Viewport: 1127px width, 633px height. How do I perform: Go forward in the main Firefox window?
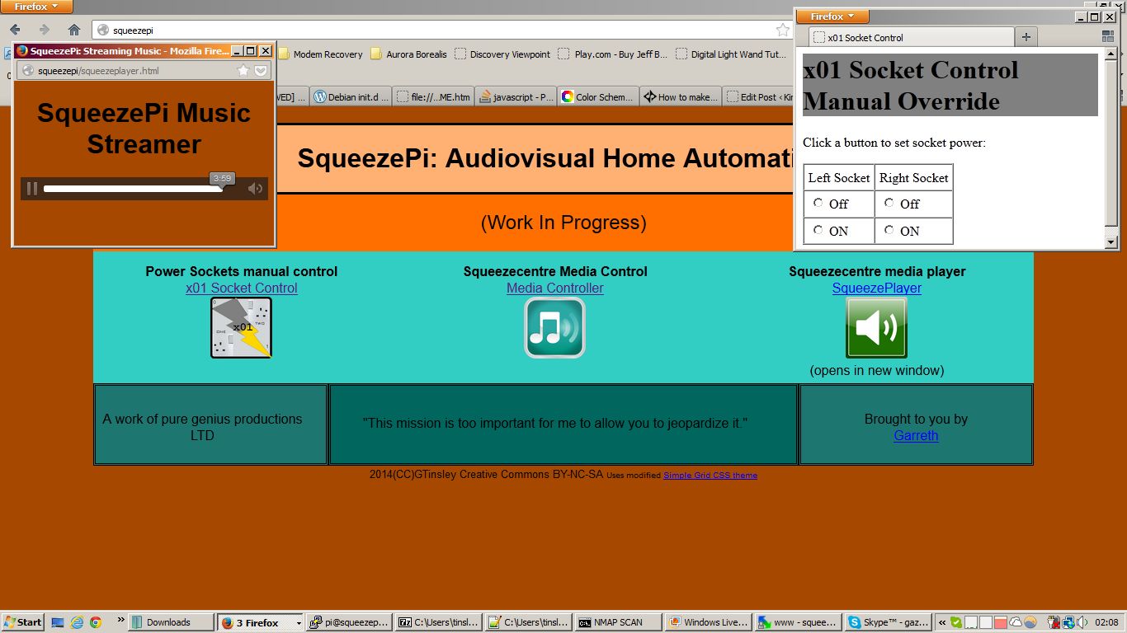[x=45, y=30]
